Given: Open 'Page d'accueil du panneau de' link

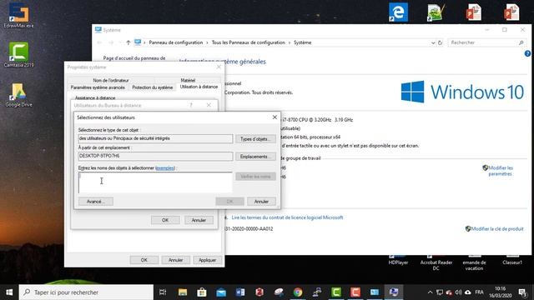Looking at the screenshot, I should click(134, 58).
